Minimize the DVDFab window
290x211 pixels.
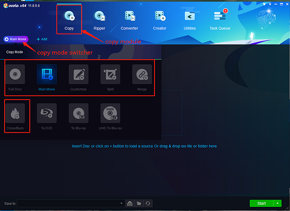276,4
